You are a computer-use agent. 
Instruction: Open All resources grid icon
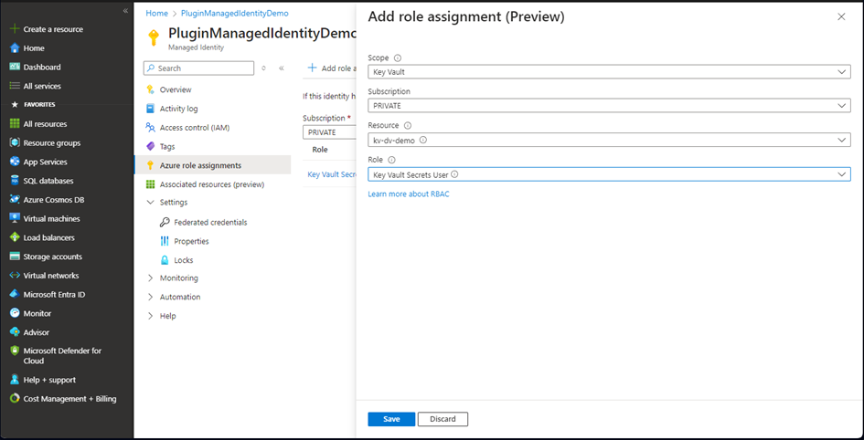[15, 124]
